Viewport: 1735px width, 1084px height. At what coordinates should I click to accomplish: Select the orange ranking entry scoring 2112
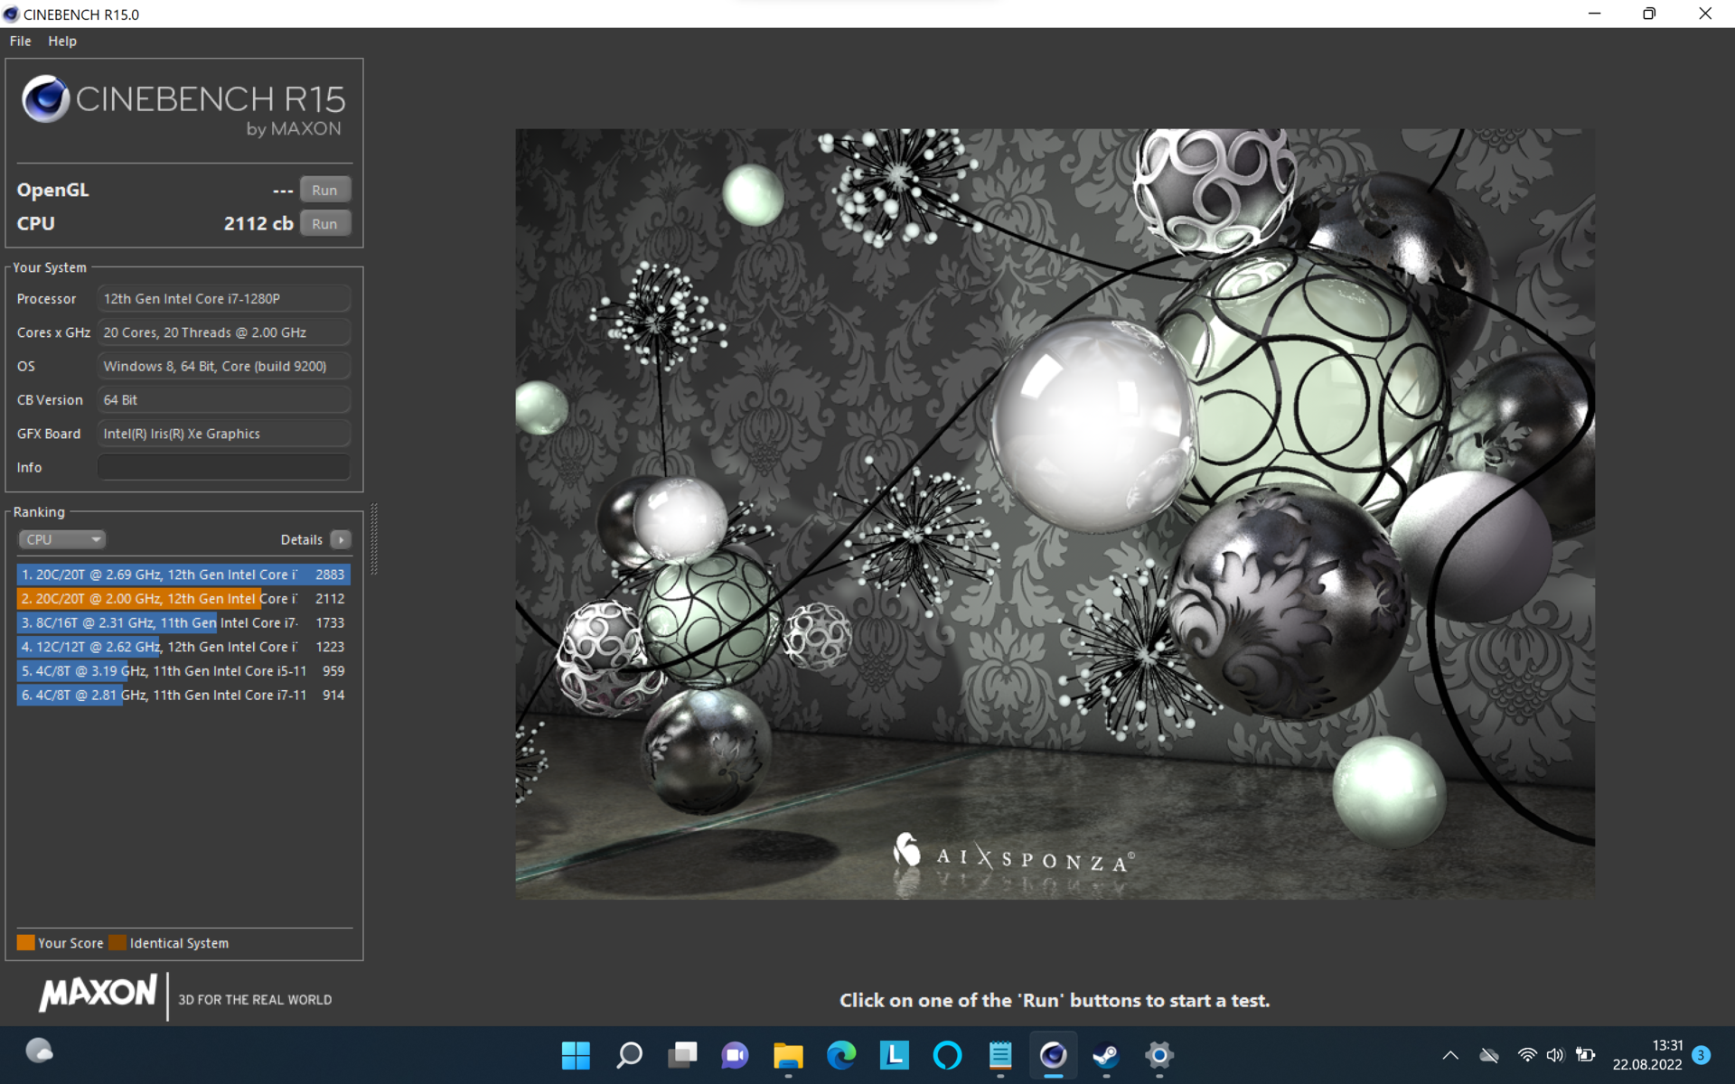pos(183,598)
